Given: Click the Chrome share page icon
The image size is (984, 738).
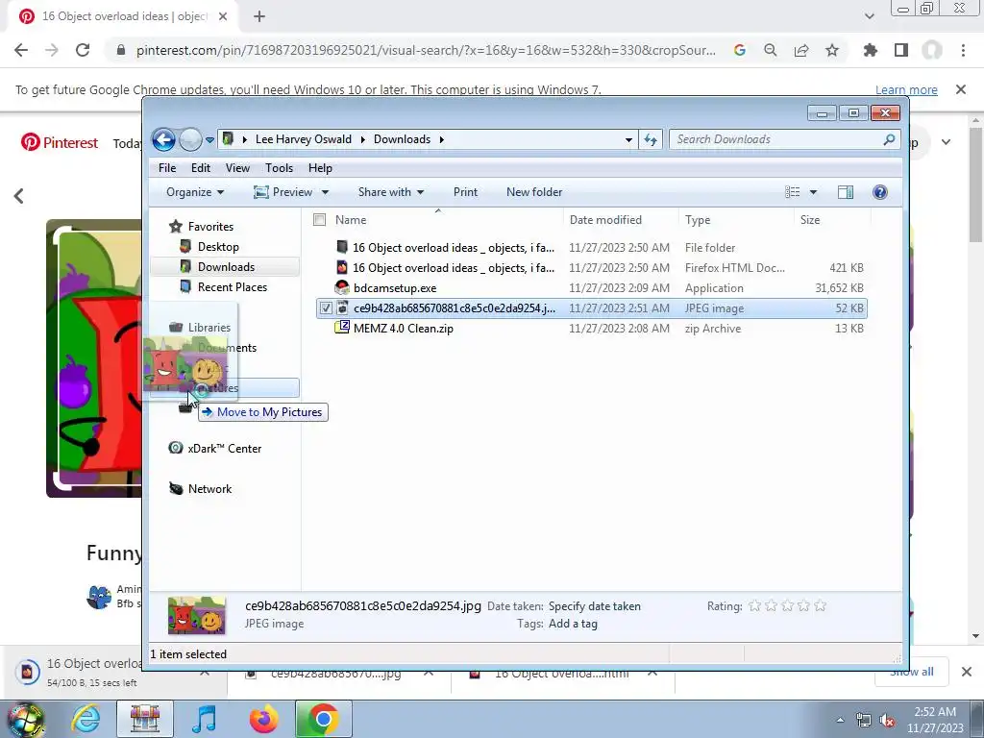Looking at the screenshot, I should pyautogui.click(x=801, y=50).
